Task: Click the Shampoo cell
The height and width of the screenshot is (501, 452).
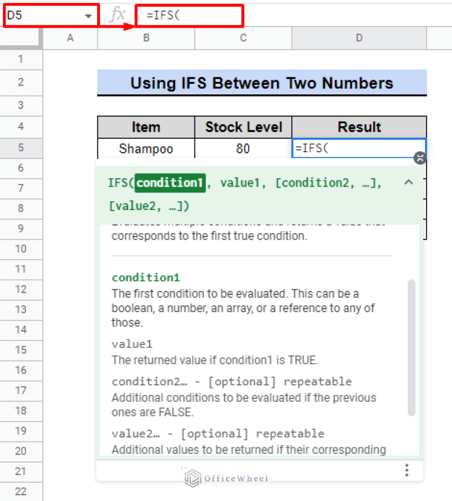Action: (x=146, y=149)
